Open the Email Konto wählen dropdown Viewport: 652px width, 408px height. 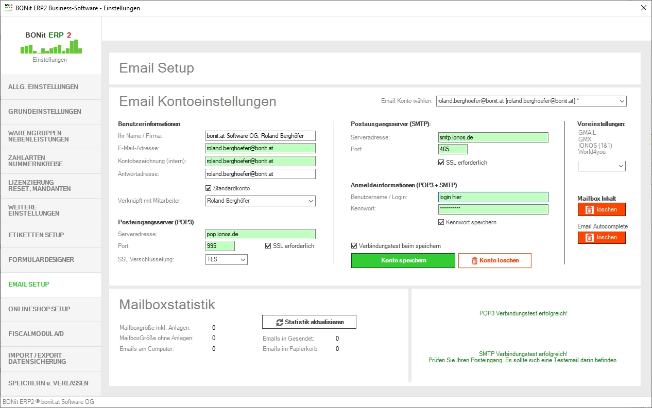tap(531, 101)
